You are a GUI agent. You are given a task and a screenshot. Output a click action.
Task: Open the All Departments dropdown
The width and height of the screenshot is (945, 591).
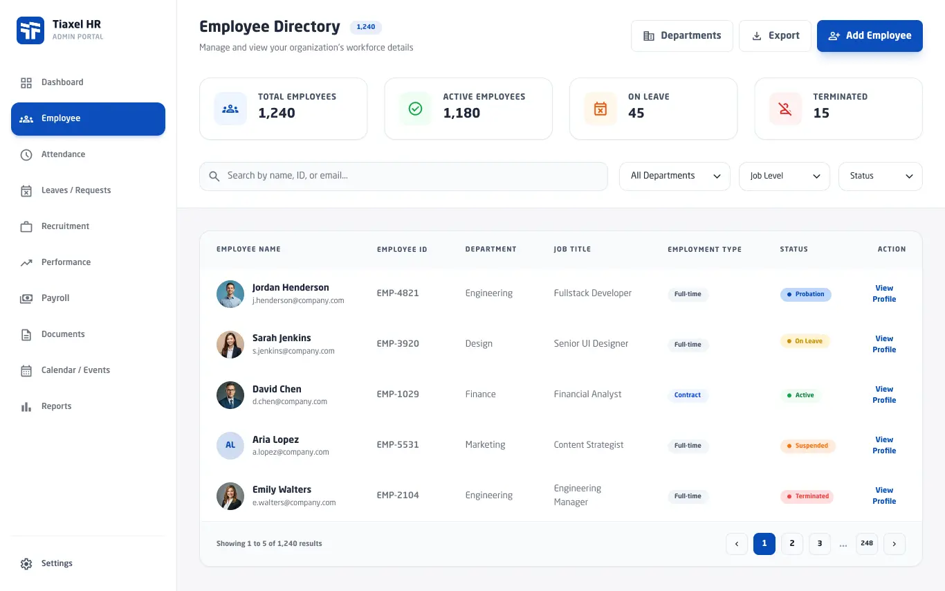(675, 176)
